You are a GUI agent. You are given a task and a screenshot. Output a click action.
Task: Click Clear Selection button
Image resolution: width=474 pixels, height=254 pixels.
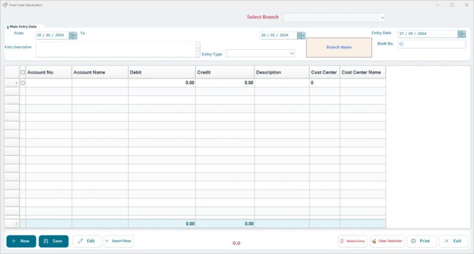(387, 241)
